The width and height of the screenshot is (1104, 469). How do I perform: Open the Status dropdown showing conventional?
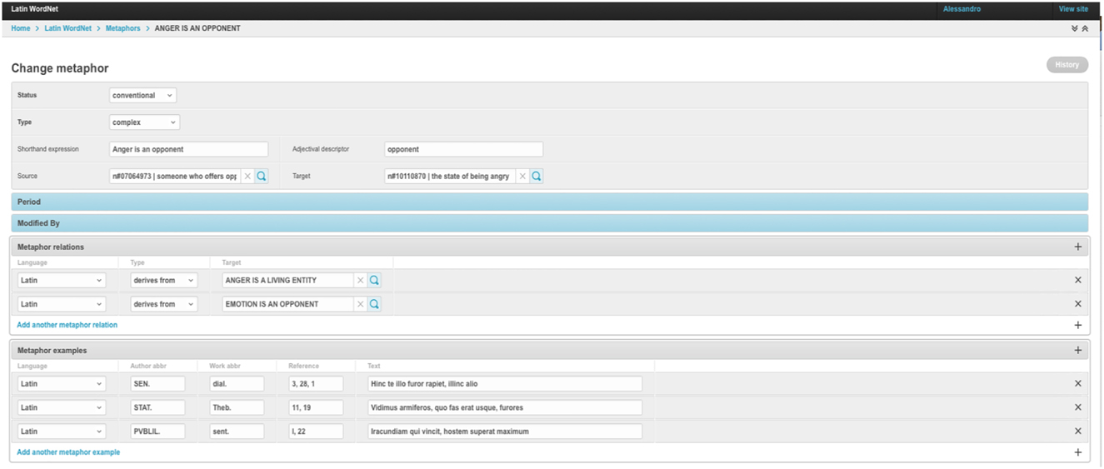click(x=142, y=96)
